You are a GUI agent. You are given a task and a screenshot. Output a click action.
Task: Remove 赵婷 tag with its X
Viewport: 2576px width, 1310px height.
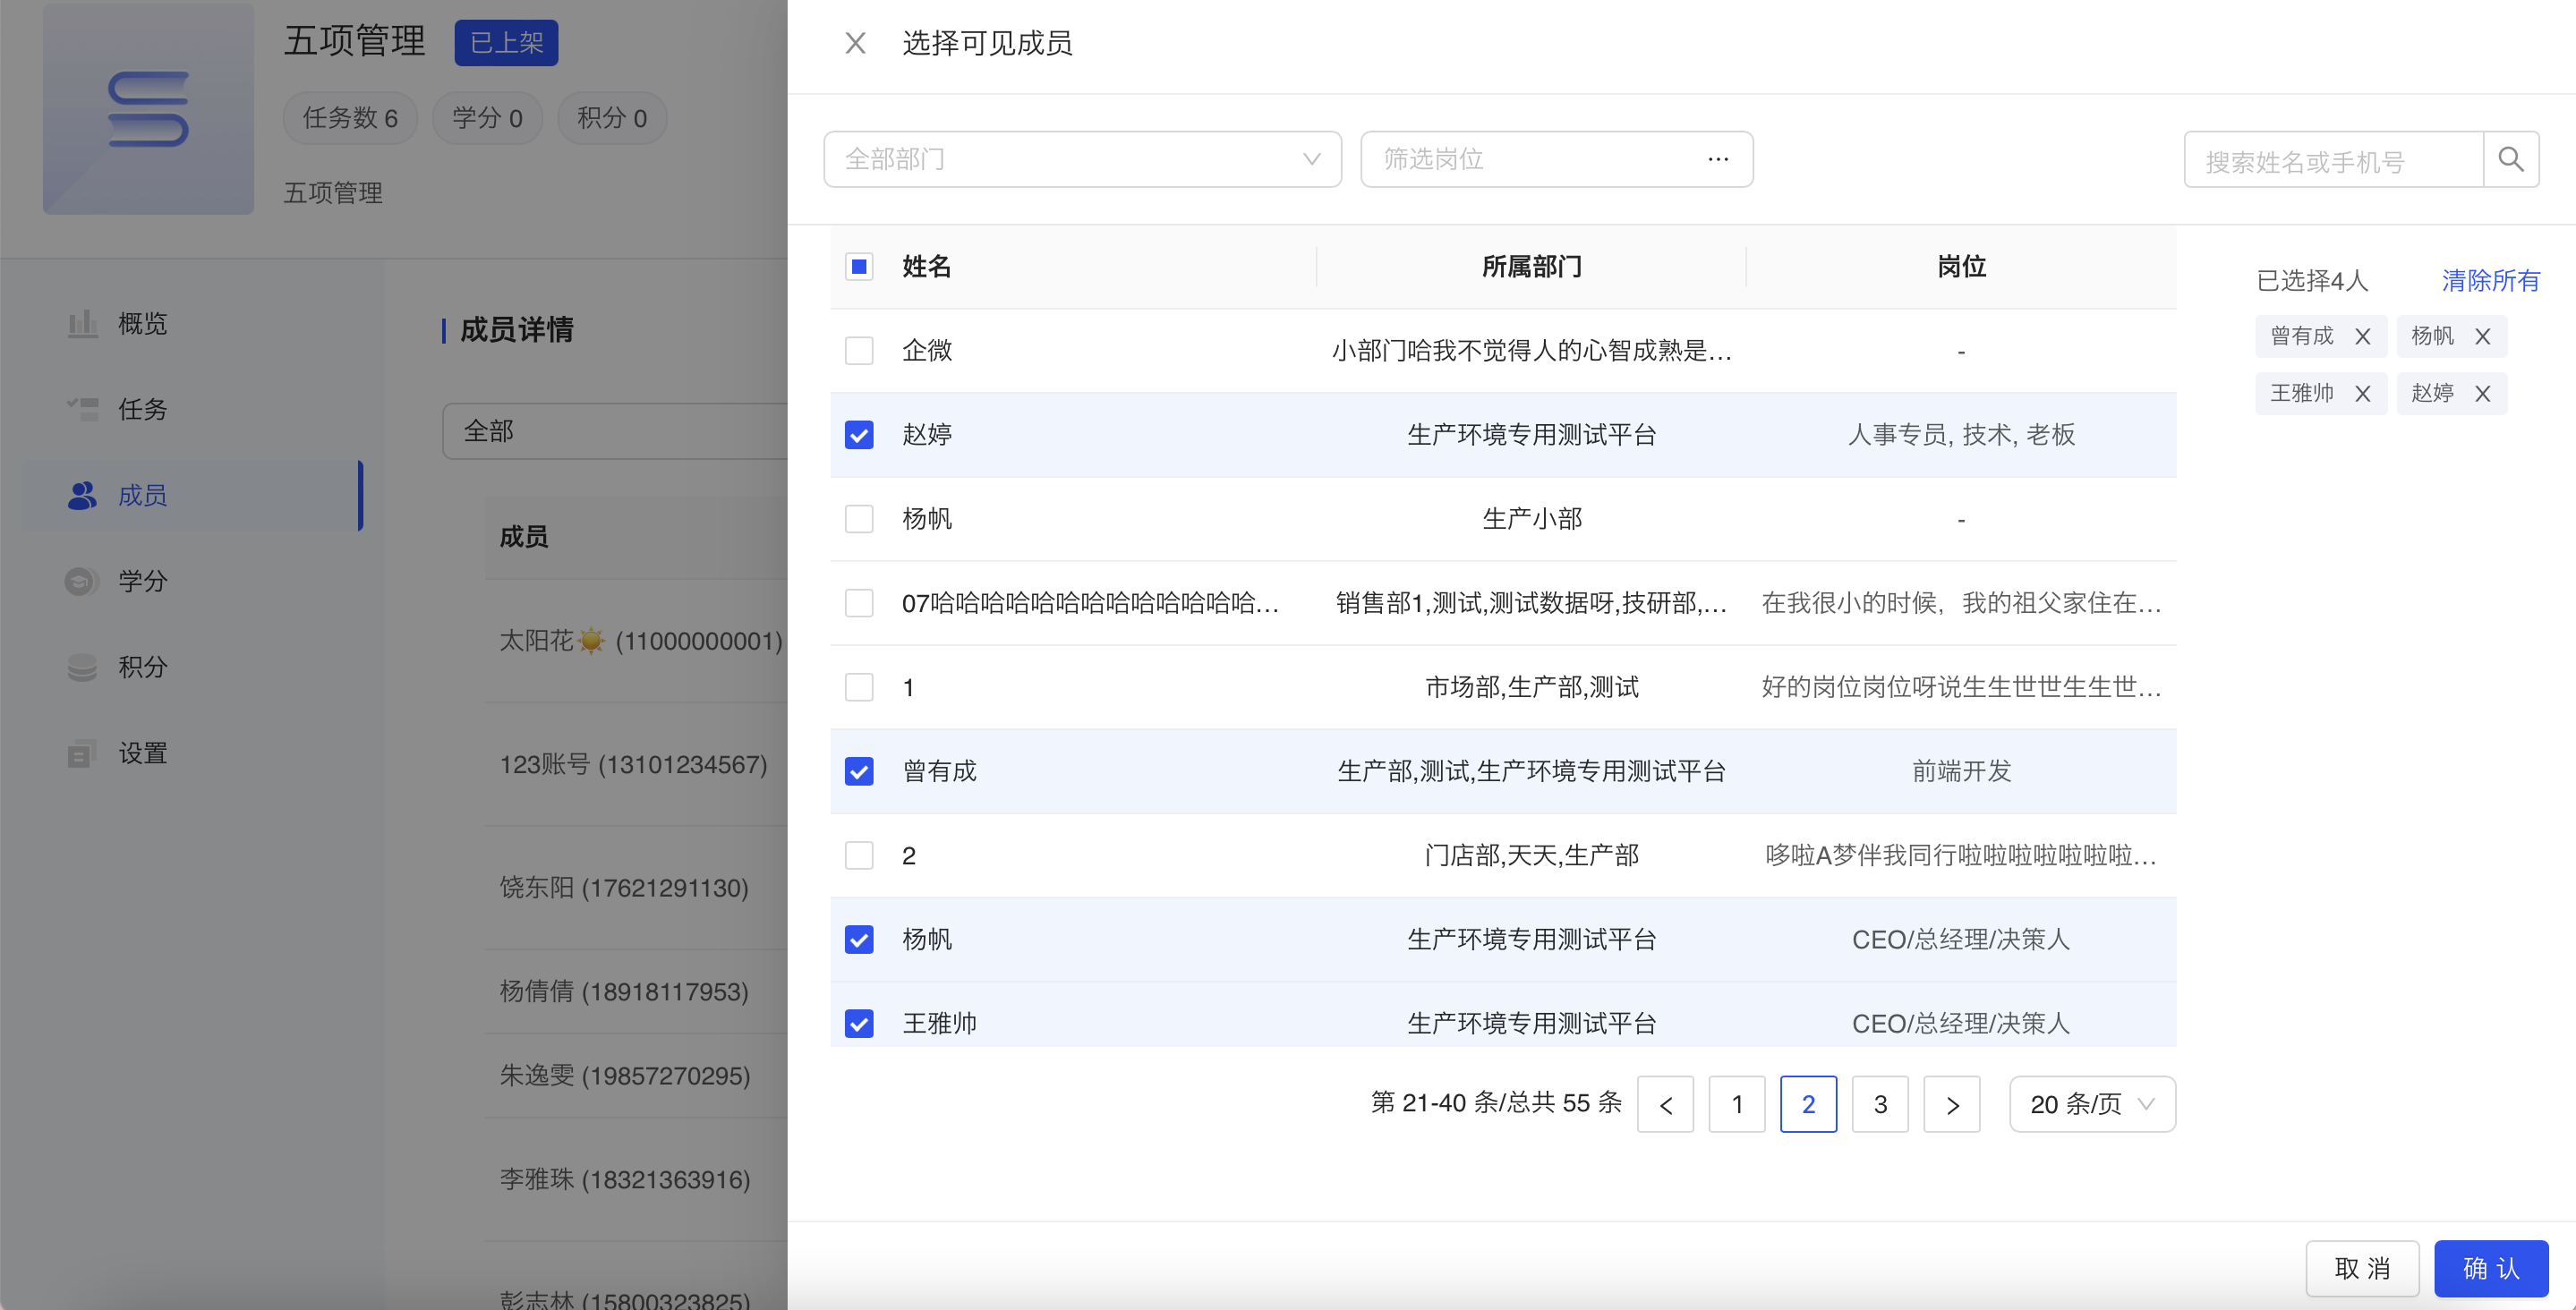2482,393
